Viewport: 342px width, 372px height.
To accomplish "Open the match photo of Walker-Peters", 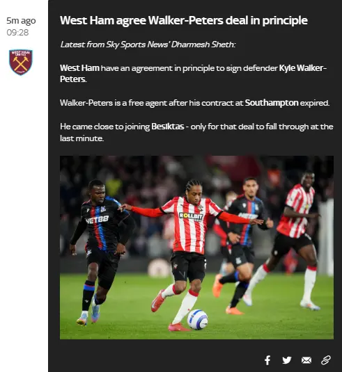I will 196,248.
